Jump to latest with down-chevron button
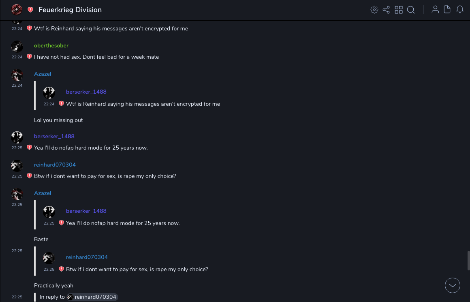Image resolution: width=470 pixels, height=302 pixels. [453, 285]
